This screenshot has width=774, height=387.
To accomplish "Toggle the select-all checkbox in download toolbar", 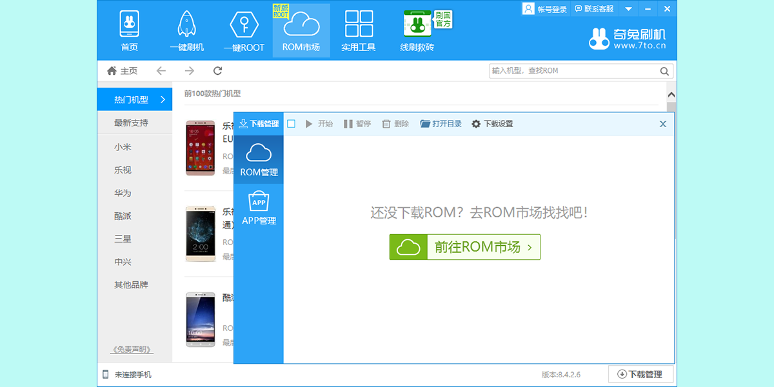I will tap(291, 124).
